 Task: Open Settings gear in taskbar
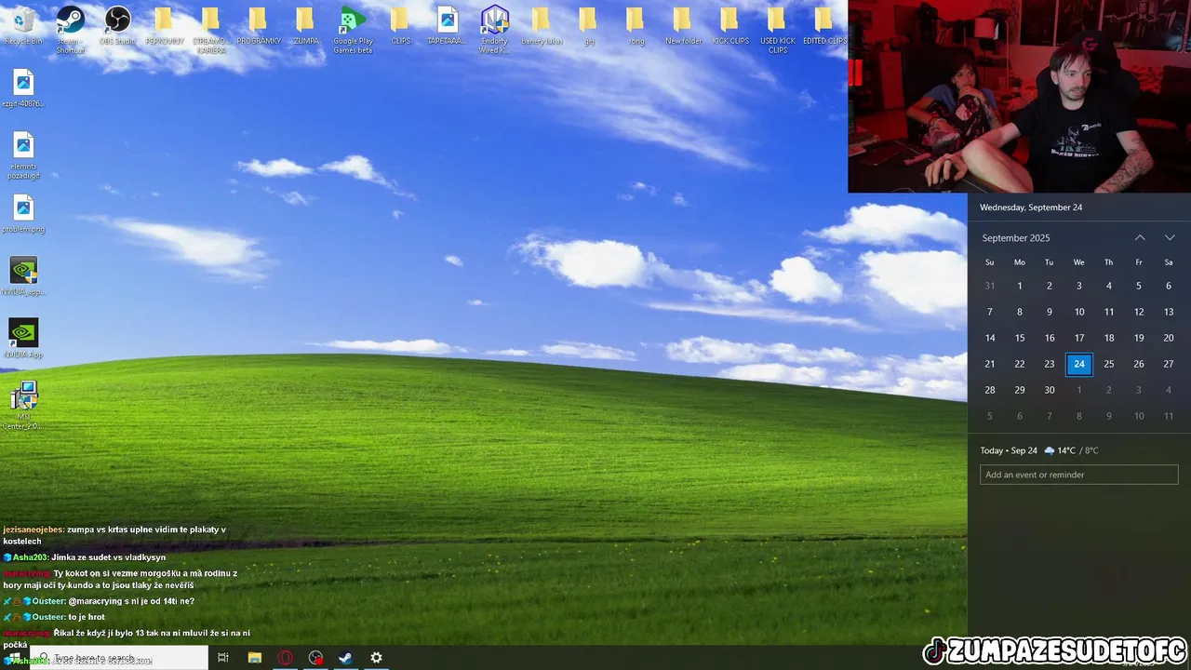pyautogui.click(x=376, y=658)
